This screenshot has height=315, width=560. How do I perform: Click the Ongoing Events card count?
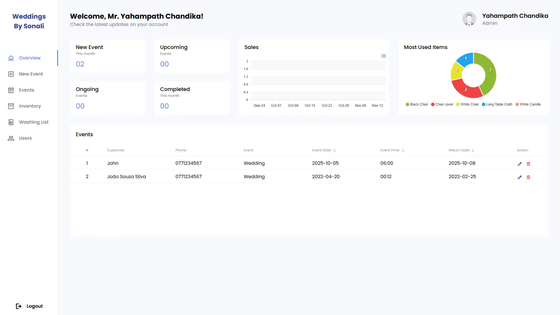tap(80, 106)
